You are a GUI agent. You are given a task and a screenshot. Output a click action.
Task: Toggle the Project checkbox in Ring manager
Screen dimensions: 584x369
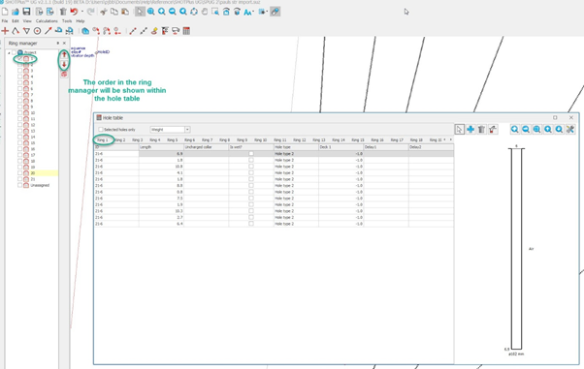click(x=14, y=52)
